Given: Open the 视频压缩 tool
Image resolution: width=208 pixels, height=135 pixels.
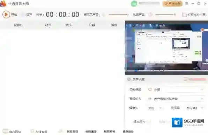Looking at the screenshot, I should [91, 132].
